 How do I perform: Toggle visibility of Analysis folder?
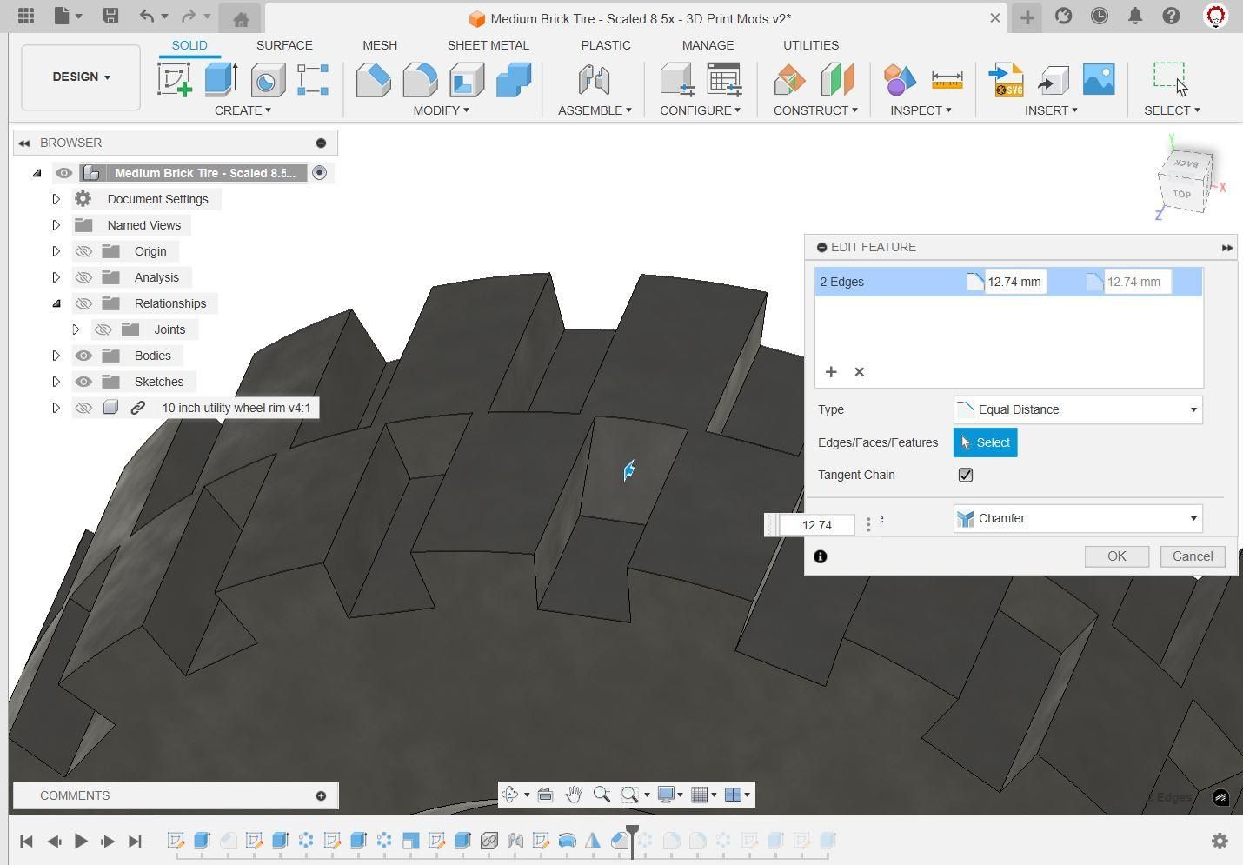click(83, 277)
